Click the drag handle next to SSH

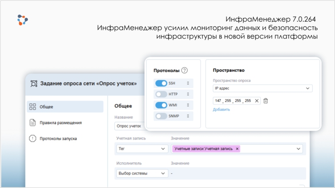click(x=188, y=83)
